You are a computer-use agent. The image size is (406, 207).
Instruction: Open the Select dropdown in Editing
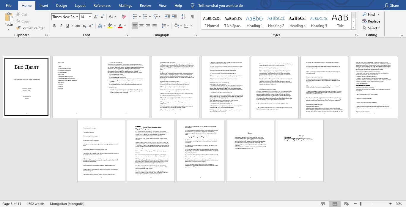[371, 28]
